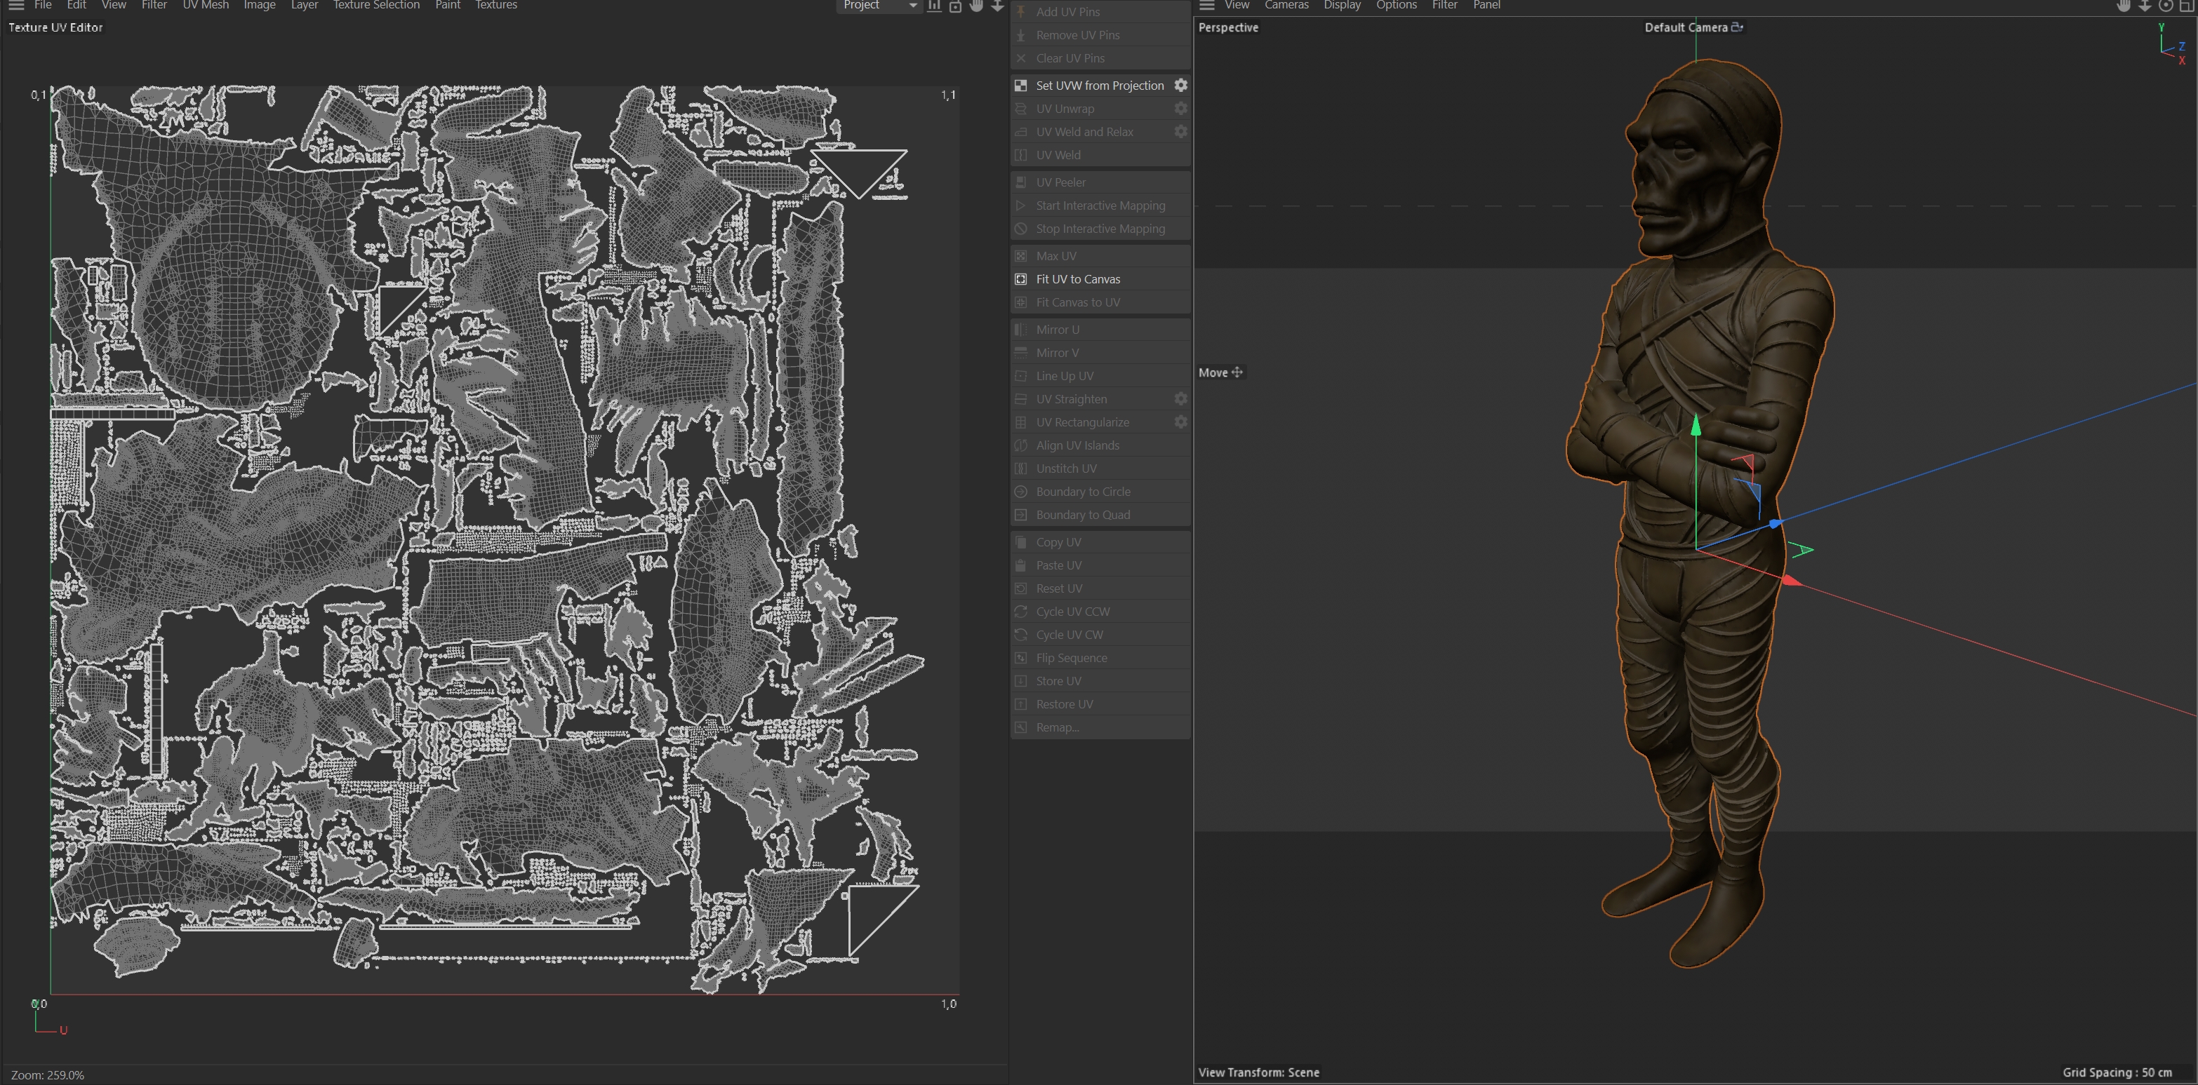Click Fit UV to Canvas command
The image size is (2198, 1085).
pyautogui.click(x=1078, y=279)
